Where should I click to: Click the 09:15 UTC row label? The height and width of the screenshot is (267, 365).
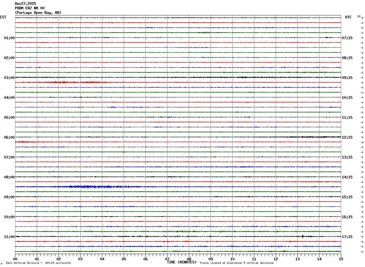pyautogui.click(x=347, y=78)
